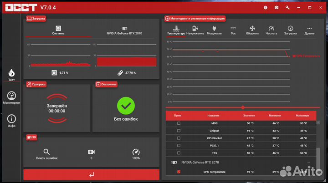
Task: Check the CPU Socket sensor checkbox
Action: [x=179, y=138]
